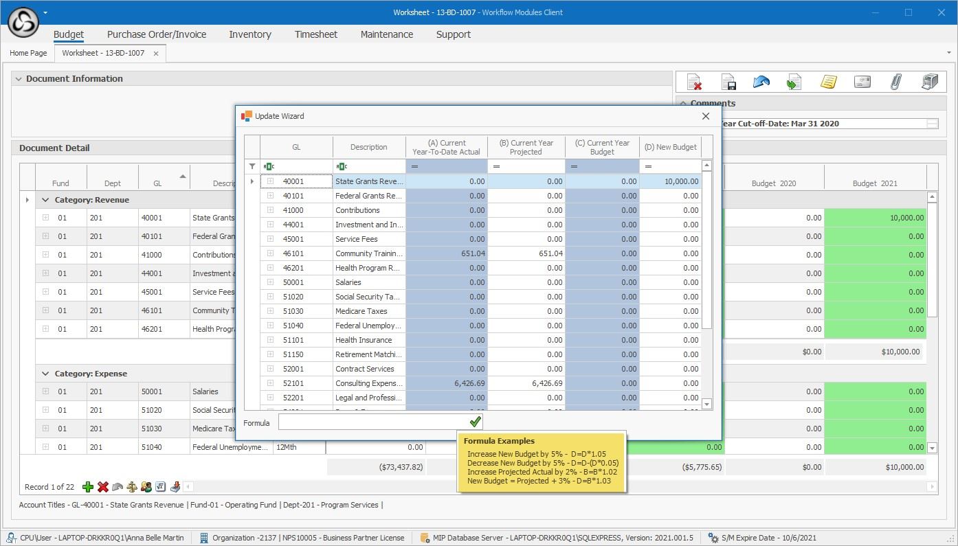
Task: Close the Update Wizard dialog
Action: pos(705,116)
